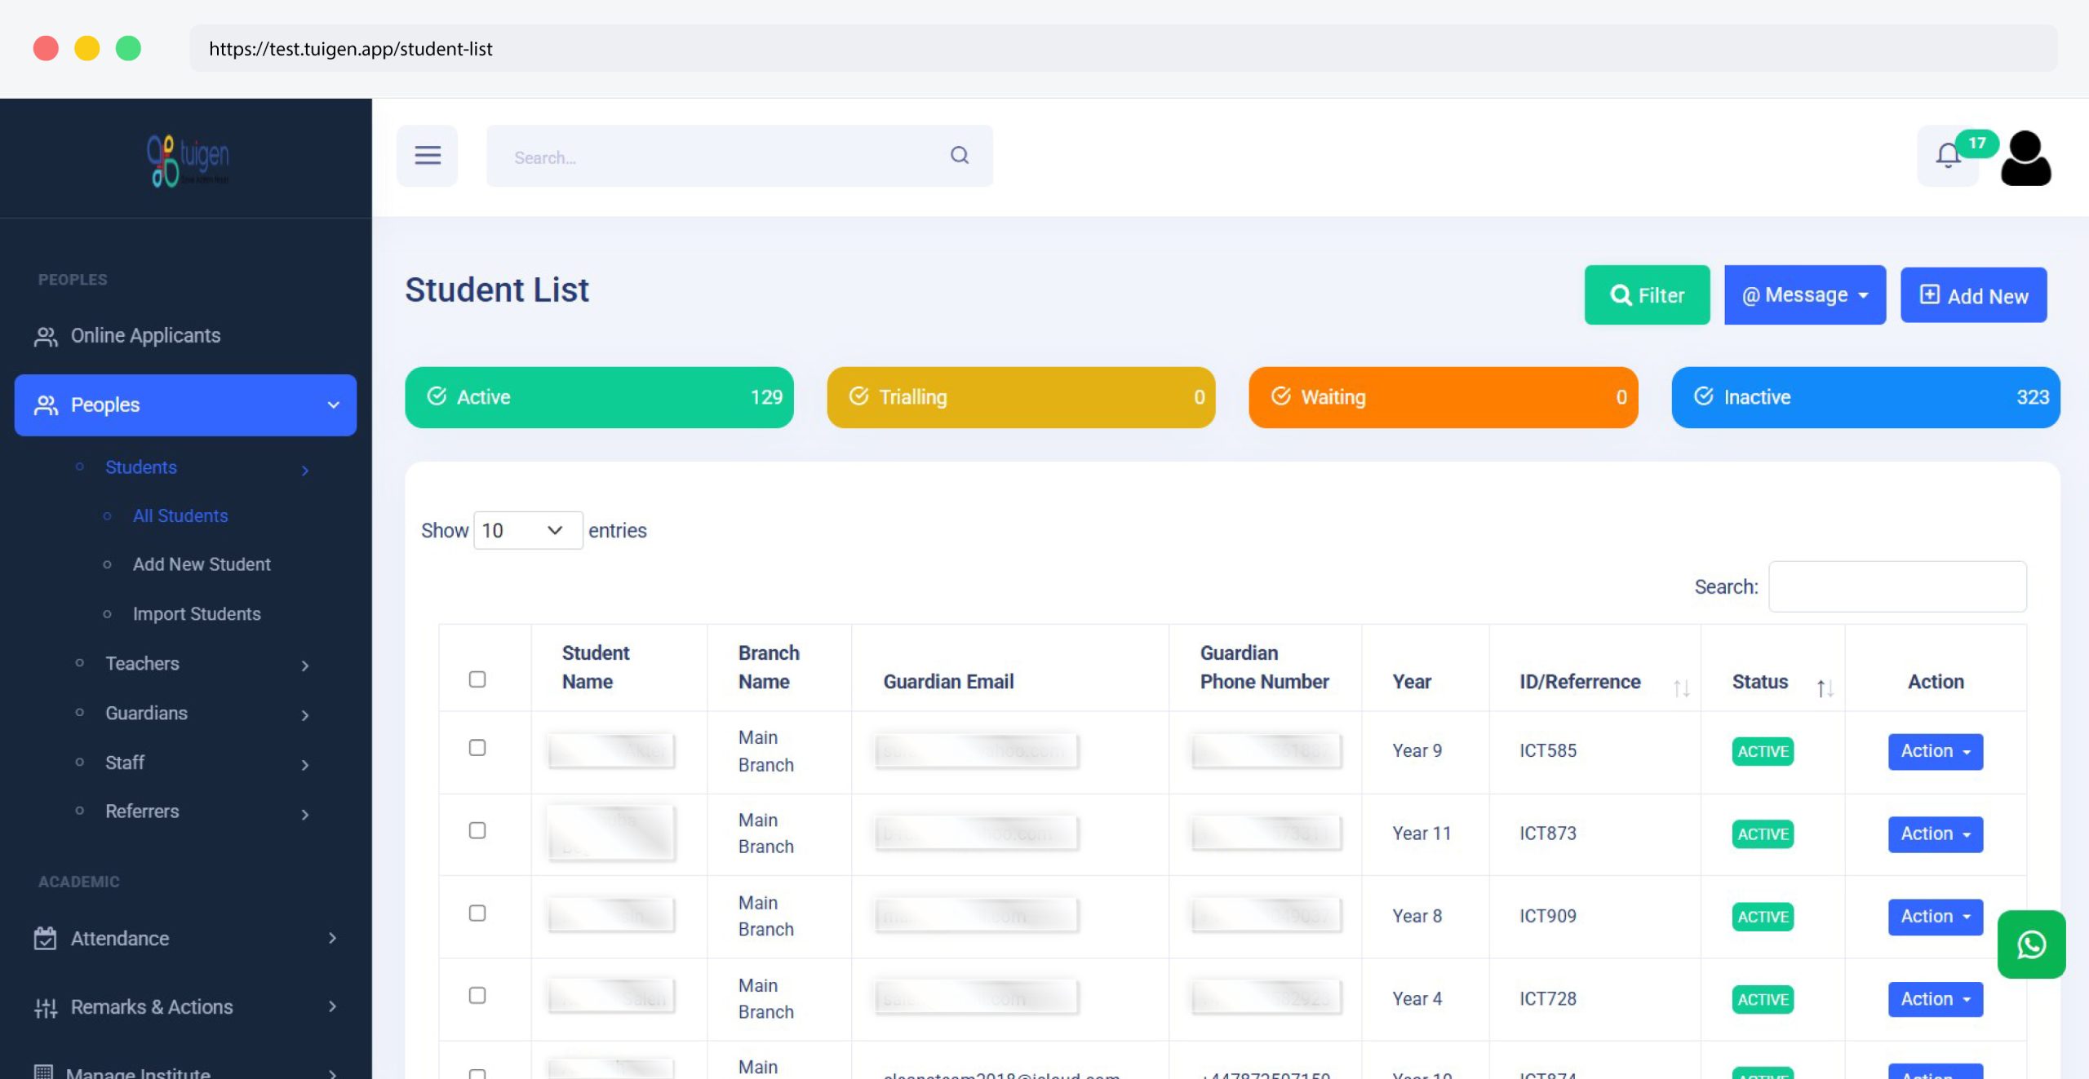Check the ICT585 student row checkbox
This screenshot has width=2089, height=1079.
[477, 748]
